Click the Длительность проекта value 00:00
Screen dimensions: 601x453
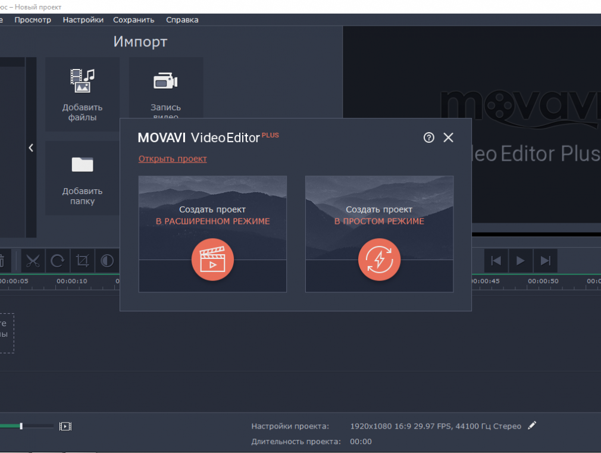click(361, 442)
